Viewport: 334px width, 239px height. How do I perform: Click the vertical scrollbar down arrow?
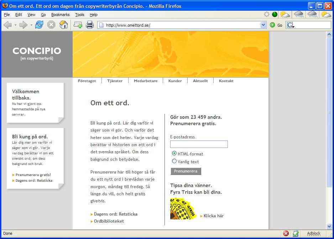329,226
